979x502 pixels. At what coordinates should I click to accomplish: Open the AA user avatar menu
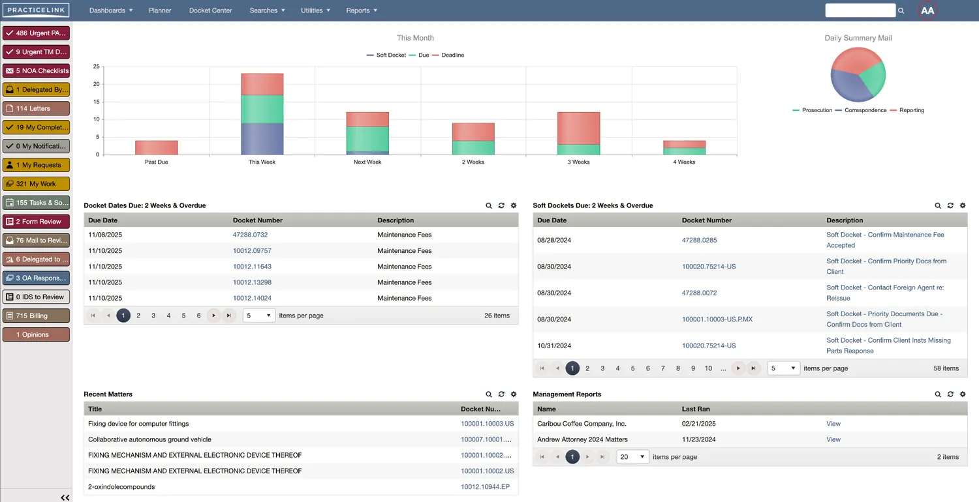927,10
